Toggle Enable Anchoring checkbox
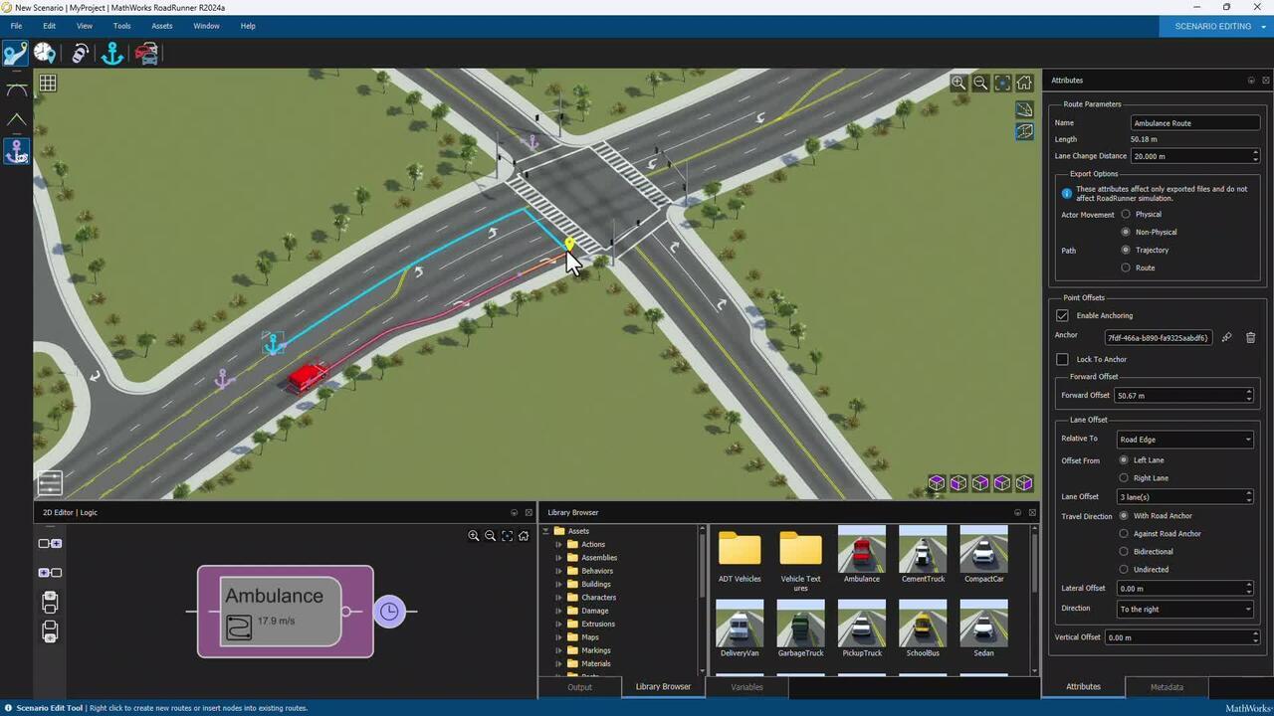The width and height of the screenshot is (1274, 716). point(1062,315)
